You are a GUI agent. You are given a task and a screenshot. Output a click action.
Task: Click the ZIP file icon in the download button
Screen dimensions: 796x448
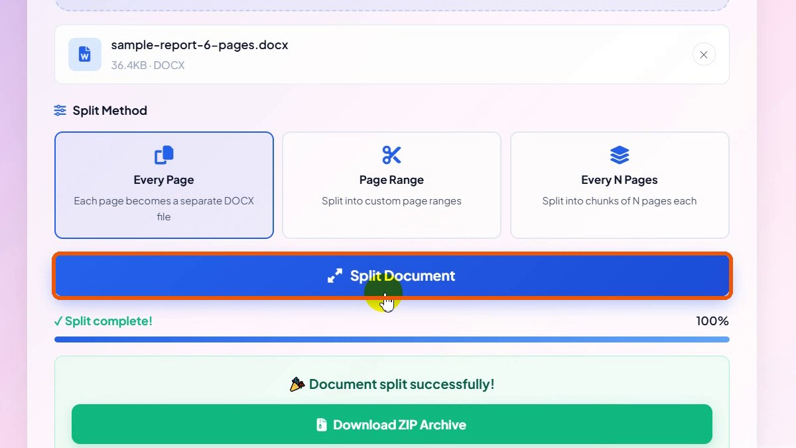[322, 425]
